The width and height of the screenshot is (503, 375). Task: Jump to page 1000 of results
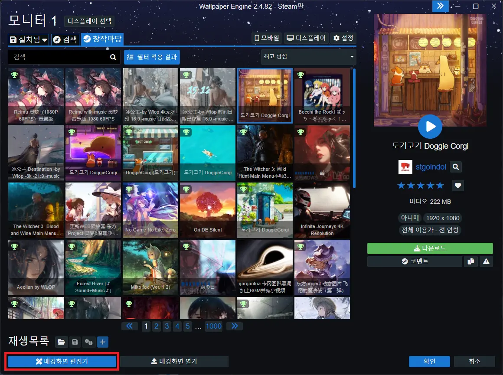pos(214,326)
